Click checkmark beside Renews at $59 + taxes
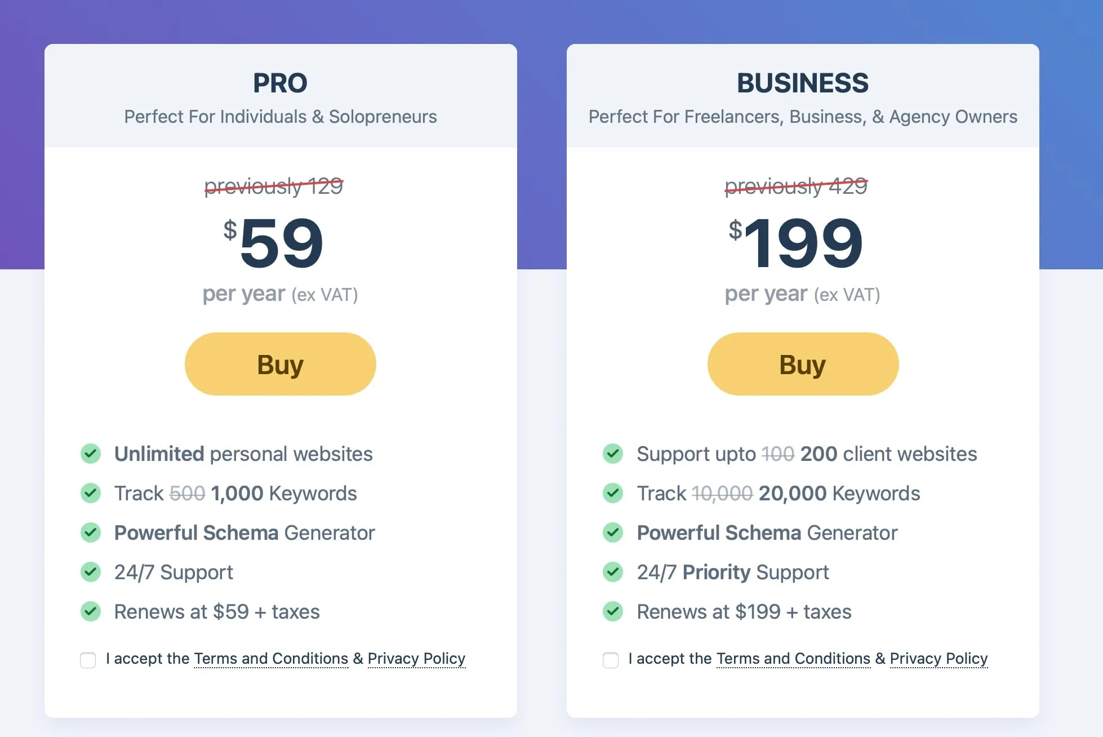This screenshot has height=737, width=1103. pyautogui.click(x=91, y=611)
